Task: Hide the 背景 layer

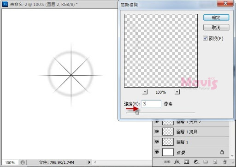Action: pos(157,152)
